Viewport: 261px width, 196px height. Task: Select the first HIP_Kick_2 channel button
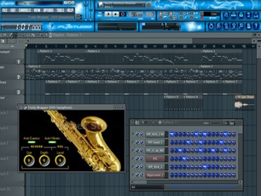155,134
